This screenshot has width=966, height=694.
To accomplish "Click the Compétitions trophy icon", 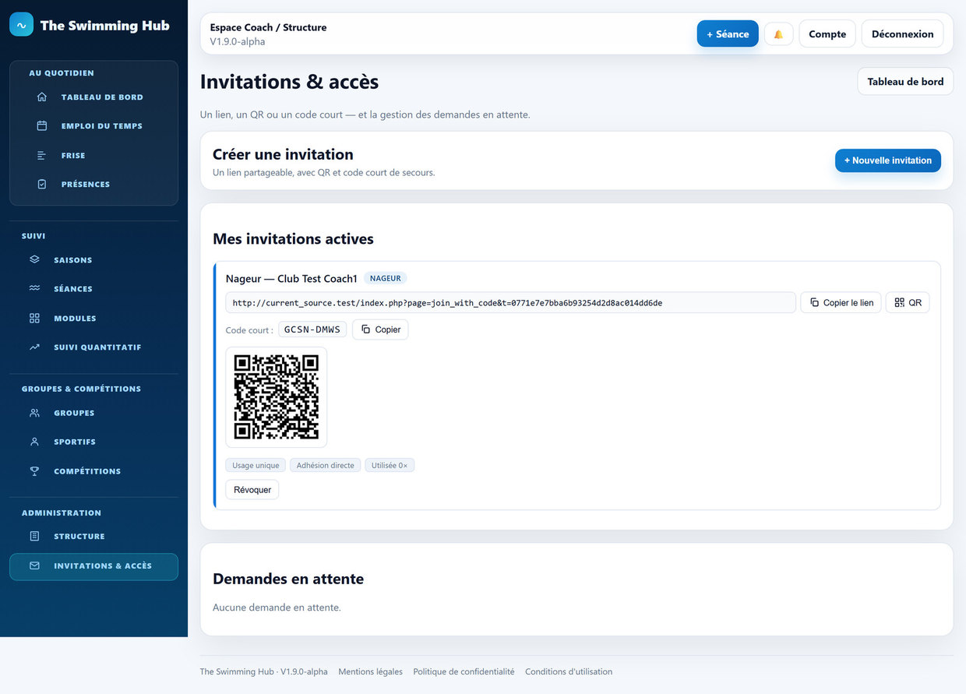I will (34, 471).
